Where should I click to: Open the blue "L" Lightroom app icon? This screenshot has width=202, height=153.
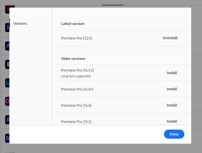7,83
